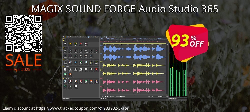This screenshot has height=112, width=250.
Task: Click the blue floppy disk Save icon
Action: click(x=65, y=81)
